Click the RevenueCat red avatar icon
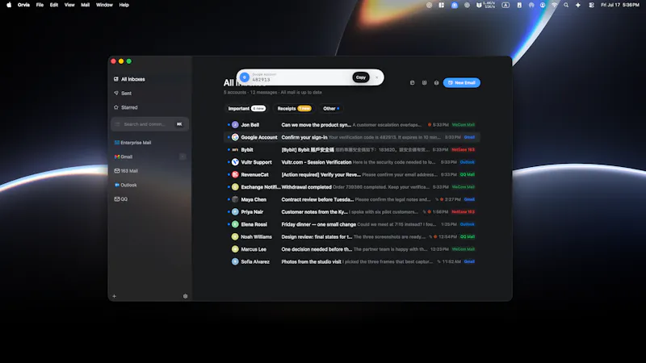Viewport: 646px width, 363px height. (235, 174)
